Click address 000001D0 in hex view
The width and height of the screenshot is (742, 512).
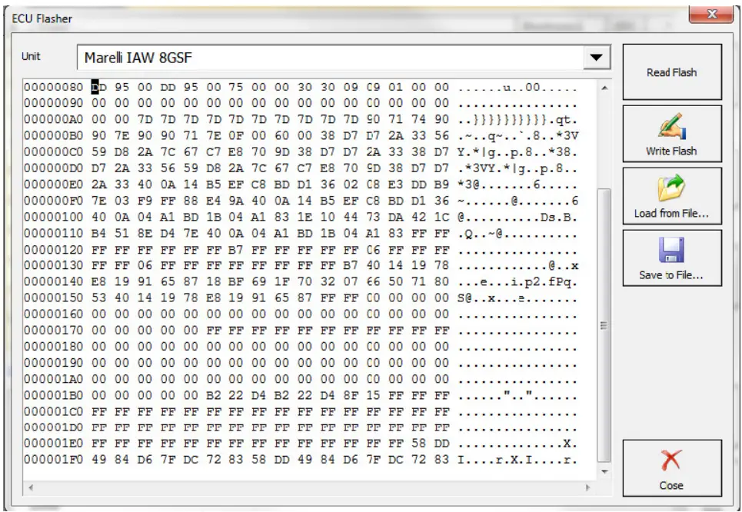(54, 427)
